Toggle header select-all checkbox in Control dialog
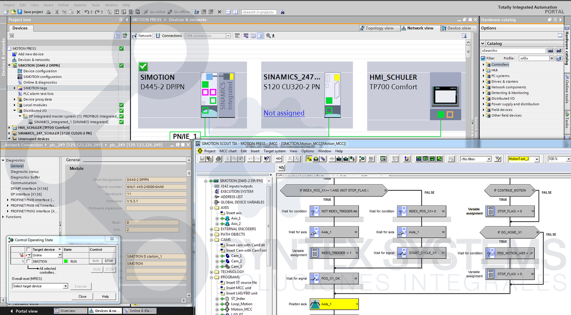Image resolution: width=571 pixels, height=315 pixels. coord(29,249)
